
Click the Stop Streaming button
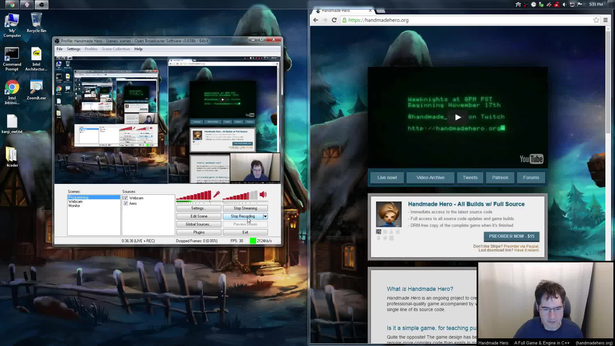coord(245,208)
